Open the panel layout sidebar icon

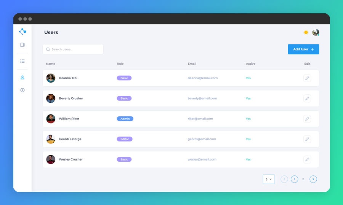[x=22, y=45]
